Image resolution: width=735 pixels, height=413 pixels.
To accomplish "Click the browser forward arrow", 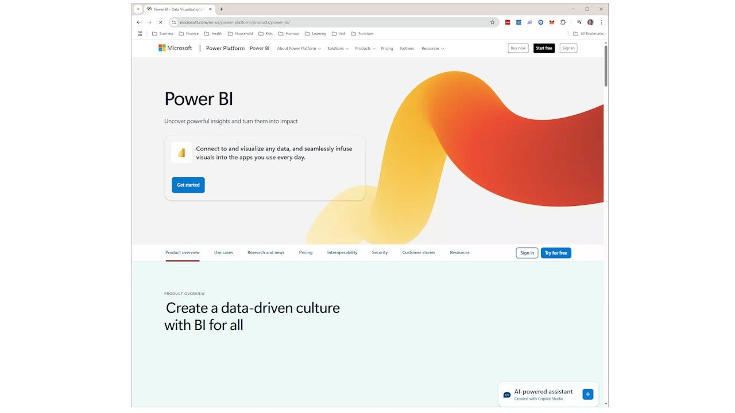I will click(x=149, y=22).
